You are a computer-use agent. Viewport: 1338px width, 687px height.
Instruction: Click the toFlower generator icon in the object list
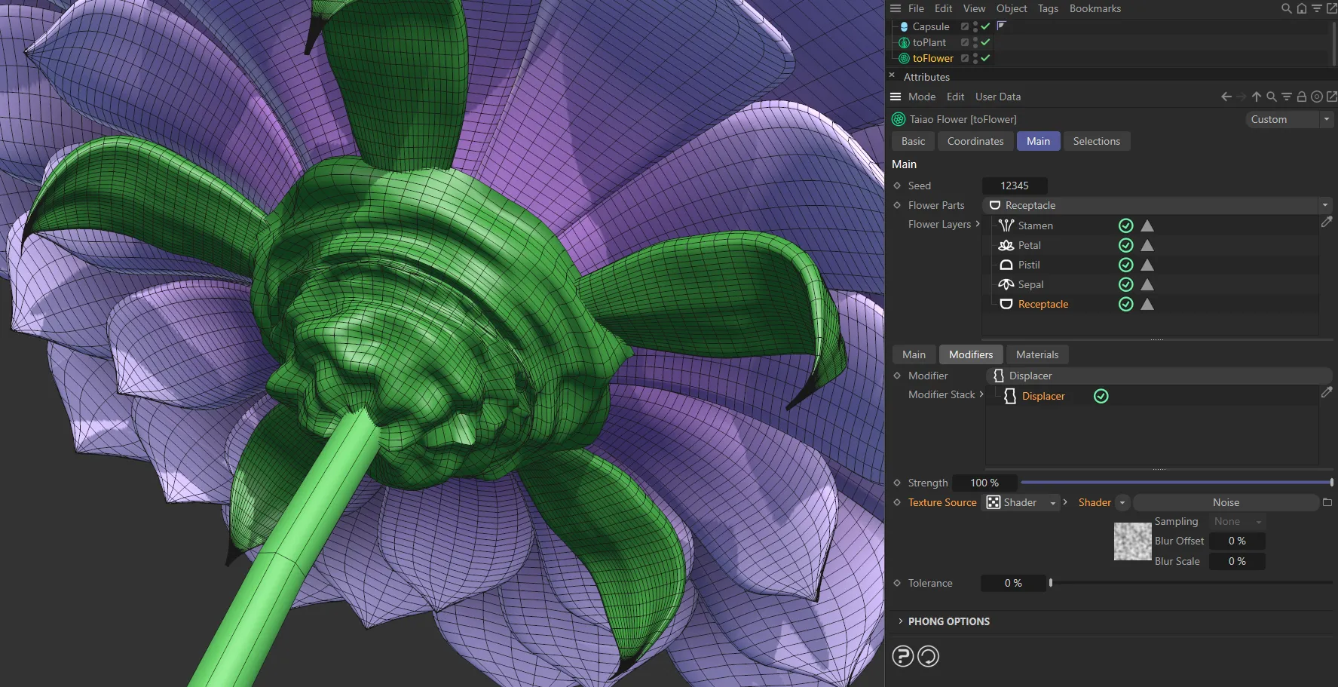click(x=902, y=58)
